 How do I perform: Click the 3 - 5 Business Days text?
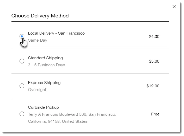tap(46, 65)
